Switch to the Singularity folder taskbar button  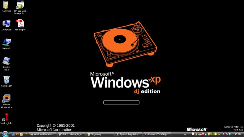click(100, 134)
